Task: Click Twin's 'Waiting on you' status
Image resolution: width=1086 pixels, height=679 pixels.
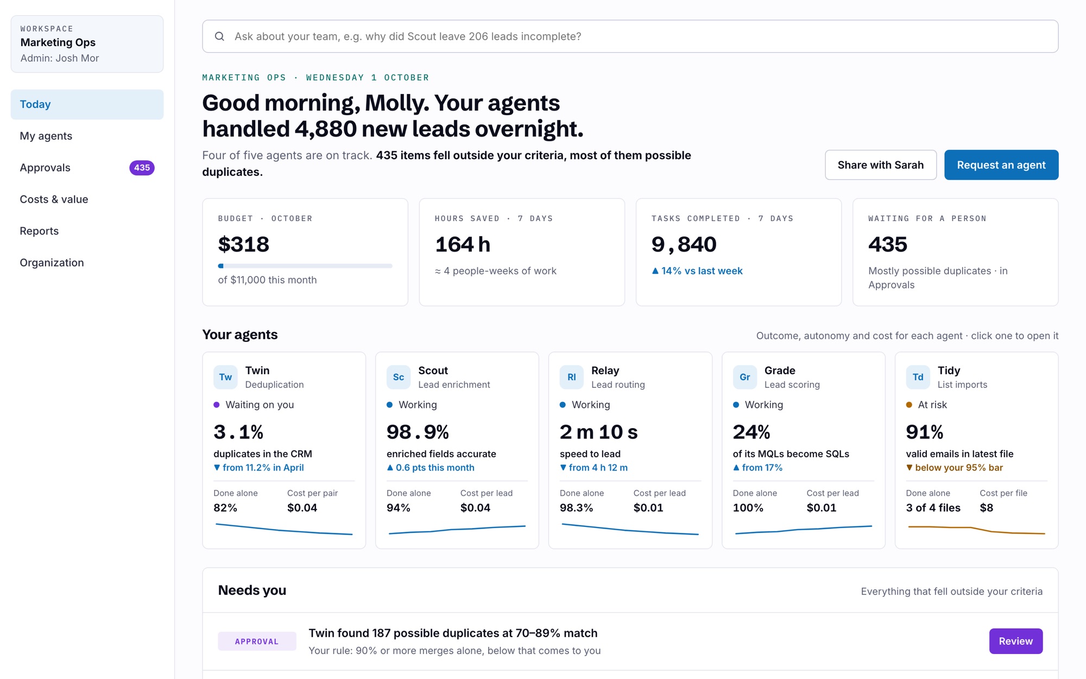Action: pos(254,405)
